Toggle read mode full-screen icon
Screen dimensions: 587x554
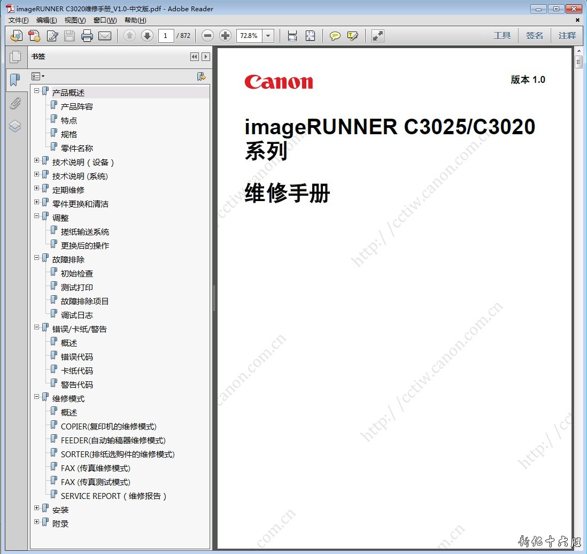tap(378, 36)
